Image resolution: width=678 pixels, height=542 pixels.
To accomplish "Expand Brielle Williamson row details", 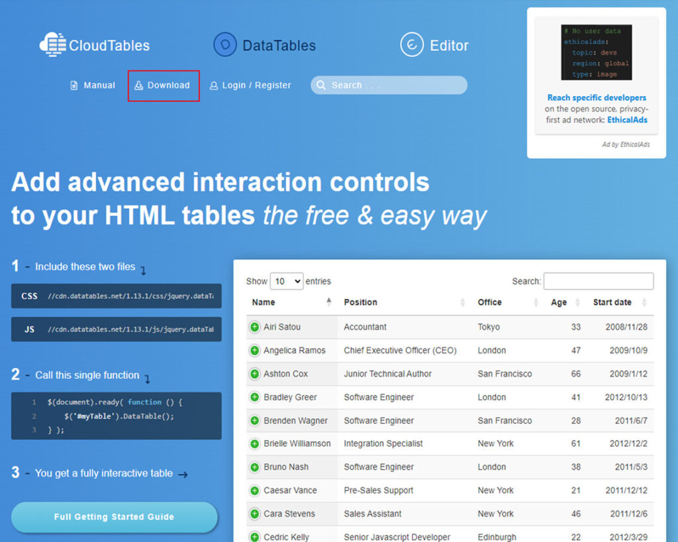I will [x=255, y=444].
